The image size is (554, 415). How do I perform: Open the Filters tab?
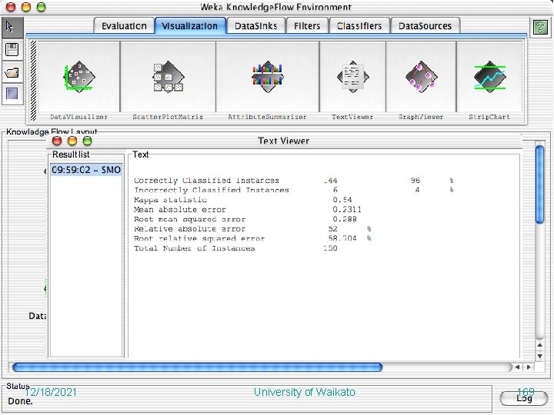tap(307, 26)
